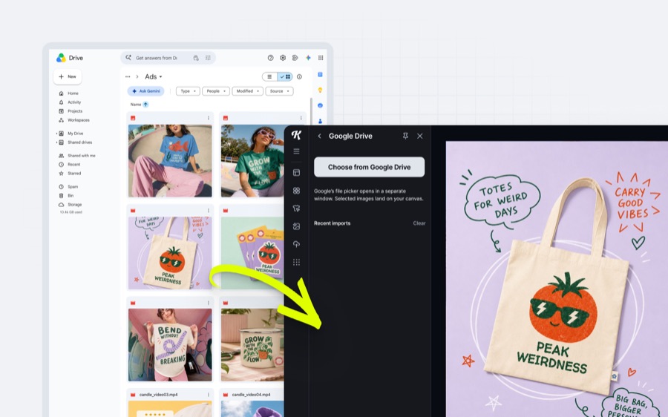The width and height of the screenshot is (668, 417).
Task: Go back from the Google Drive panel
Action: coord(319,136)
